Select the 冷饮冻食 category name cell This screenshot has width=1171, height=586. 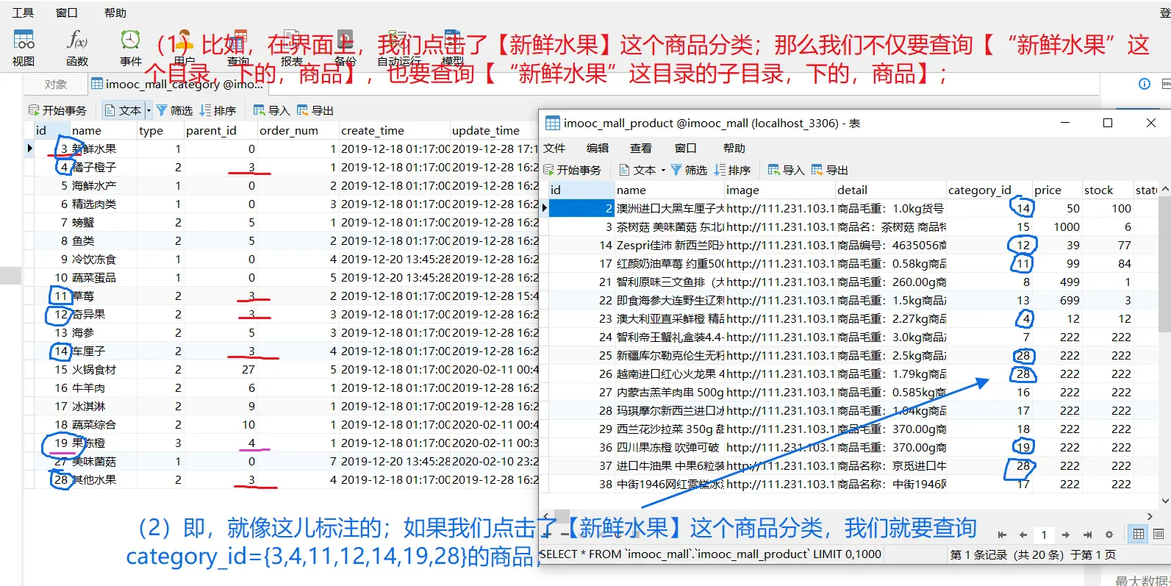103,259
